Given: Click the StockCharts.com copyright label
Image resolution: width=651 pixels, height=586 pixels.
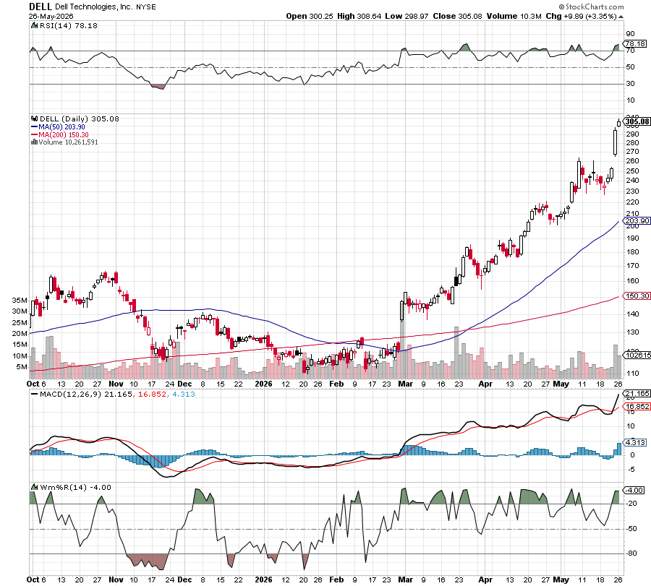Looking at the screenshot, I should (591, 7).
